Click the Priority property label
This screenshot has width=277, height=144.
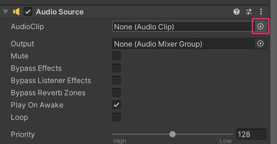click(x=23, y=134)
